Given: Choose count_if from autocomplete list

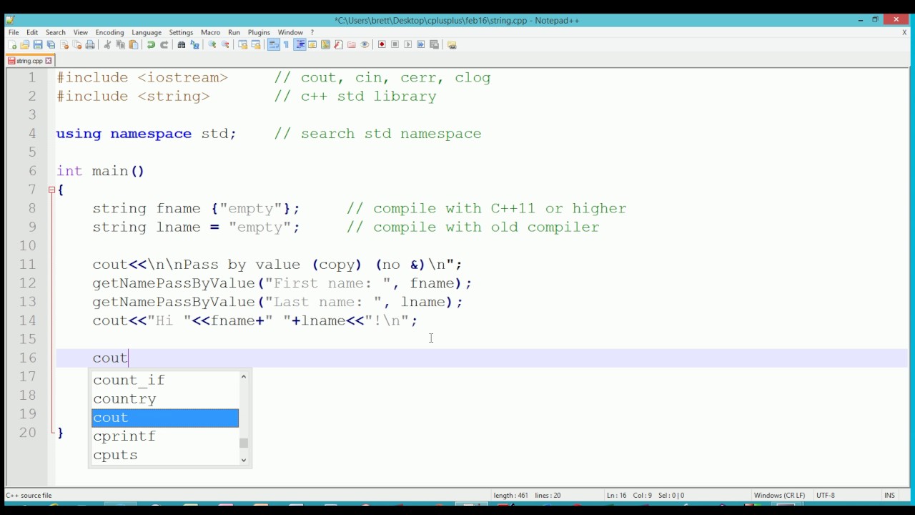Looking at the screenshot, I should (x=164, y=380).
